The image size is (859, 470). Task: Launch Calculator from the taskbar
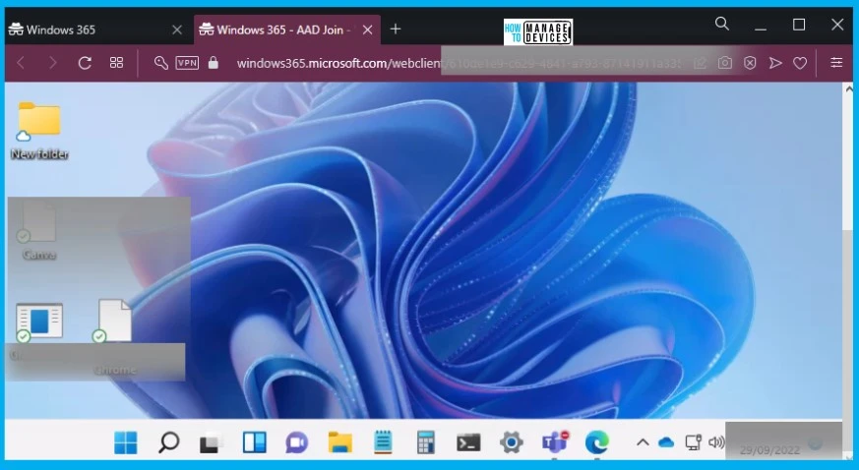426,442
